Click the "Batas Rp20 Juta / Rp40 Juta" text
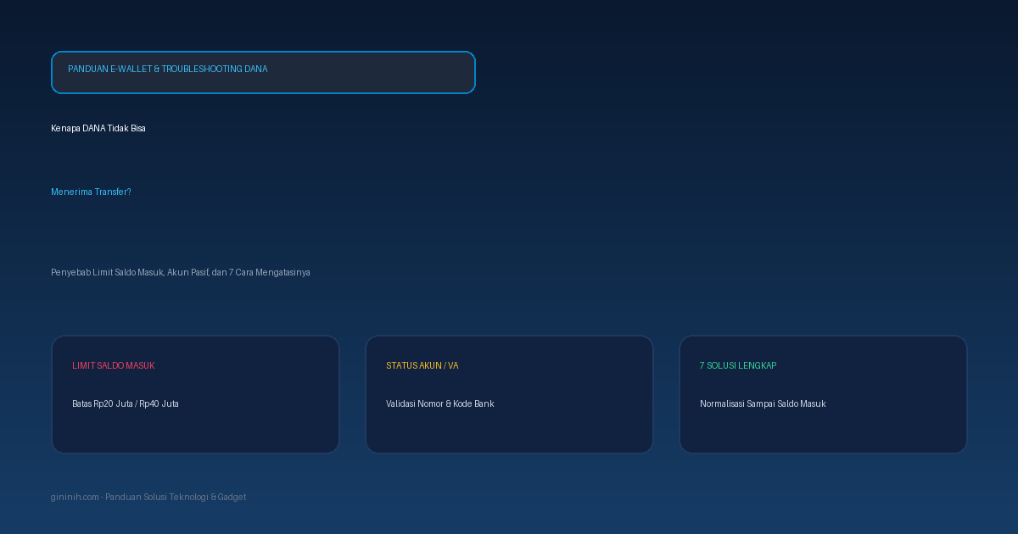The image size is (1018, 534). click(x=126, y=403)
